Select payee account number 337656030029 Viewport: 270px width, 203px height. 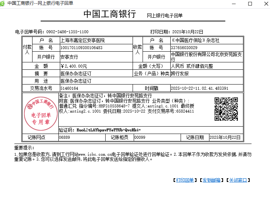(184, 48)
